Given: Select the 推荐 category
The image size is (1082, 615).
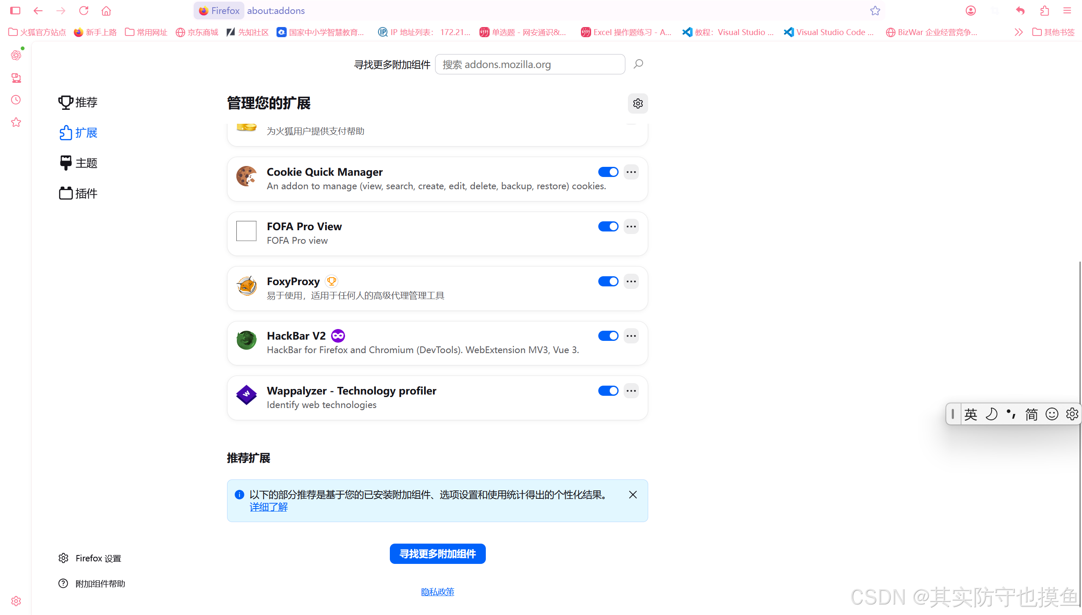Looking at the screenshot, I should [x=78, y=102].
